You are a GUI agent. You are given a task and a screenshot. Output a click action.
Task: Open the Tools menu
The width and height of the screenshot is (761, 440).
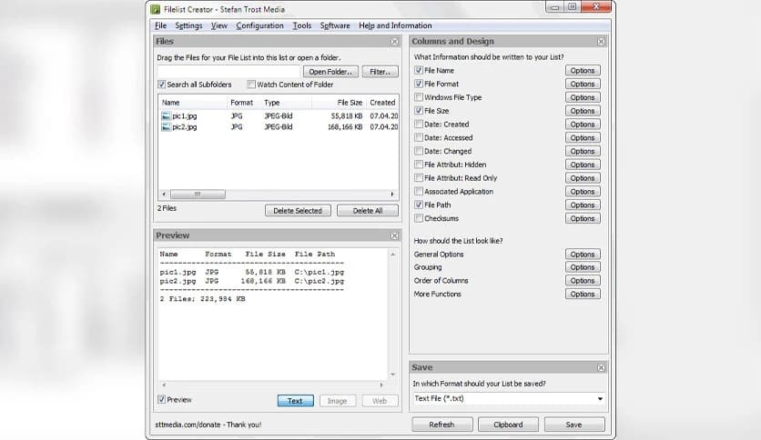coord(302,25)
